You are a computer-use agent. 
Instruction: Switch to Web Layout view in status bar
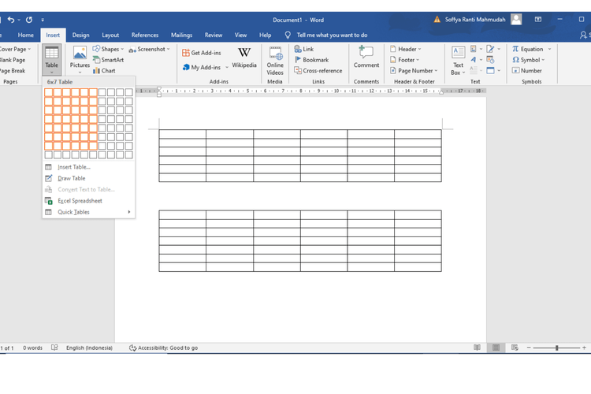tap(515, 348)
